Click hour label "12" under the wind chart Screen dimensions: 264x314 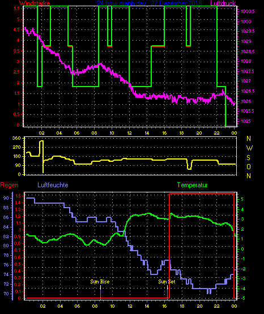coord(129,133)
